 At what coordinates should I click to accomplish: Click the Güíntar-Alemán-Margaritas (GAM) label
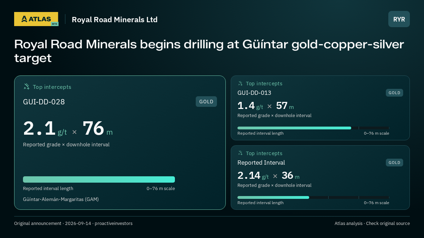61,199
